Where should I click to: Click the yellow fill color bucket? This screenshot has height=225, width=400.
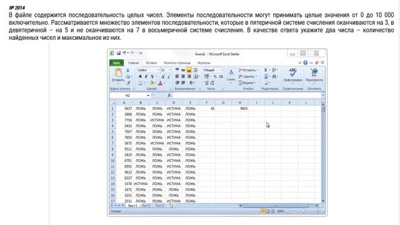click(152, 83)
